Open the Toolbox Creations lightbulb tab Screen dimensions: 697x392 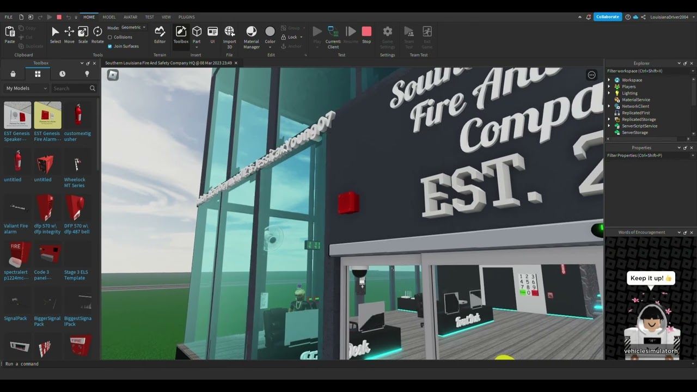point(87,74)
